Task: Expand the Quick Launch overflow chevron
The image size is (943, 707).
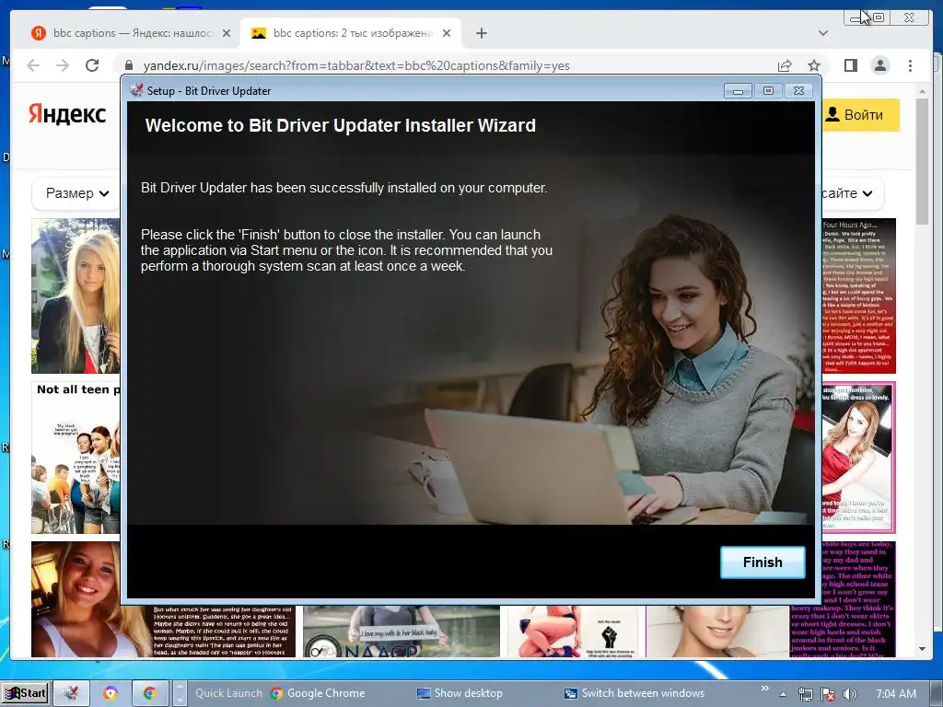Action: (x=765, y=689)
